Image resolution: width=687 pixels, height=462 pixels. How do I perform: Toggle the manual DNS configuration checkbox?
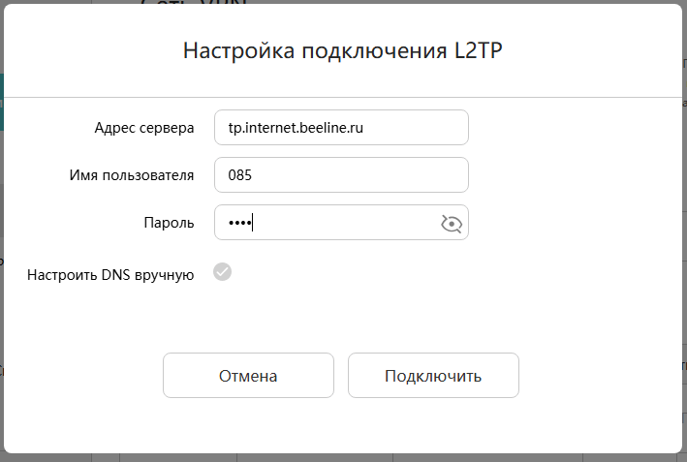coord(223,272)
